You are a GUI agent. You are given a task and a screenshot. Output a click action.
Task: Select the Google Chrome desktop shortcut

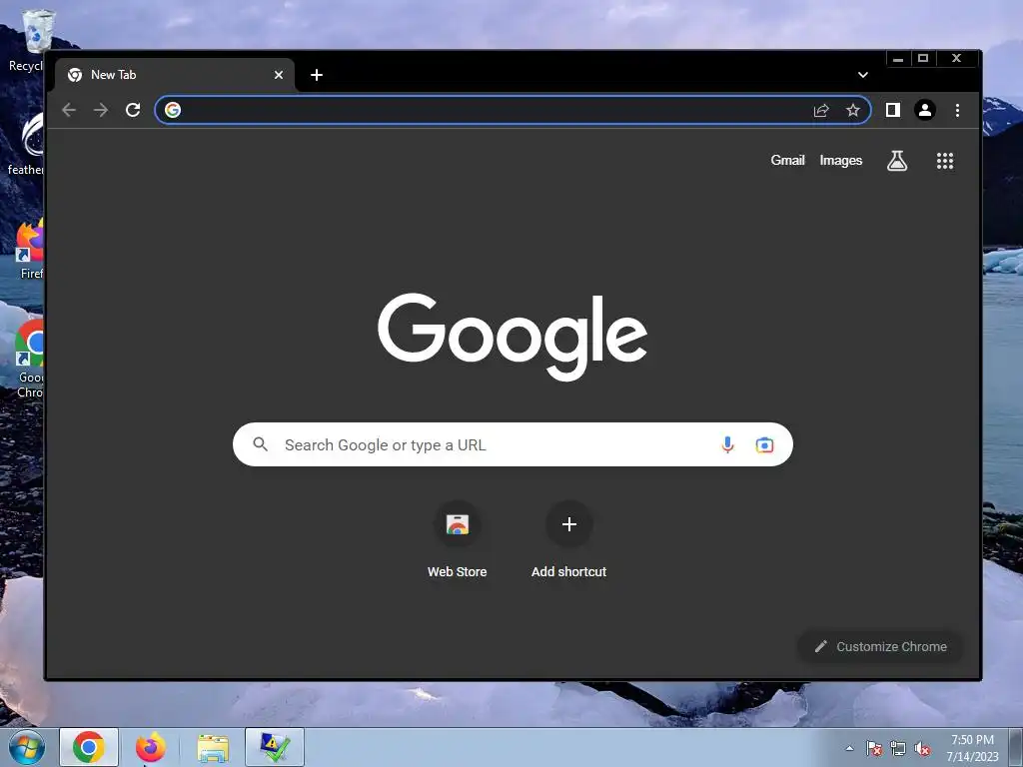tap(29, 359)
